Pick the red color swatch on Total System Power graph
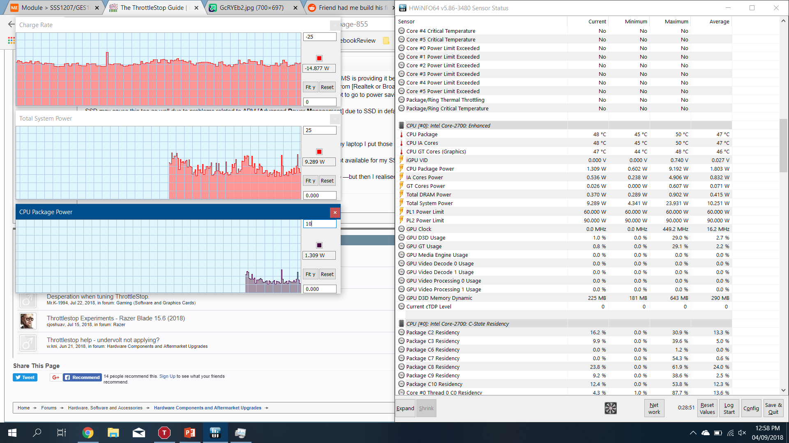Viewport: 789px width, 443px height. 319,152
